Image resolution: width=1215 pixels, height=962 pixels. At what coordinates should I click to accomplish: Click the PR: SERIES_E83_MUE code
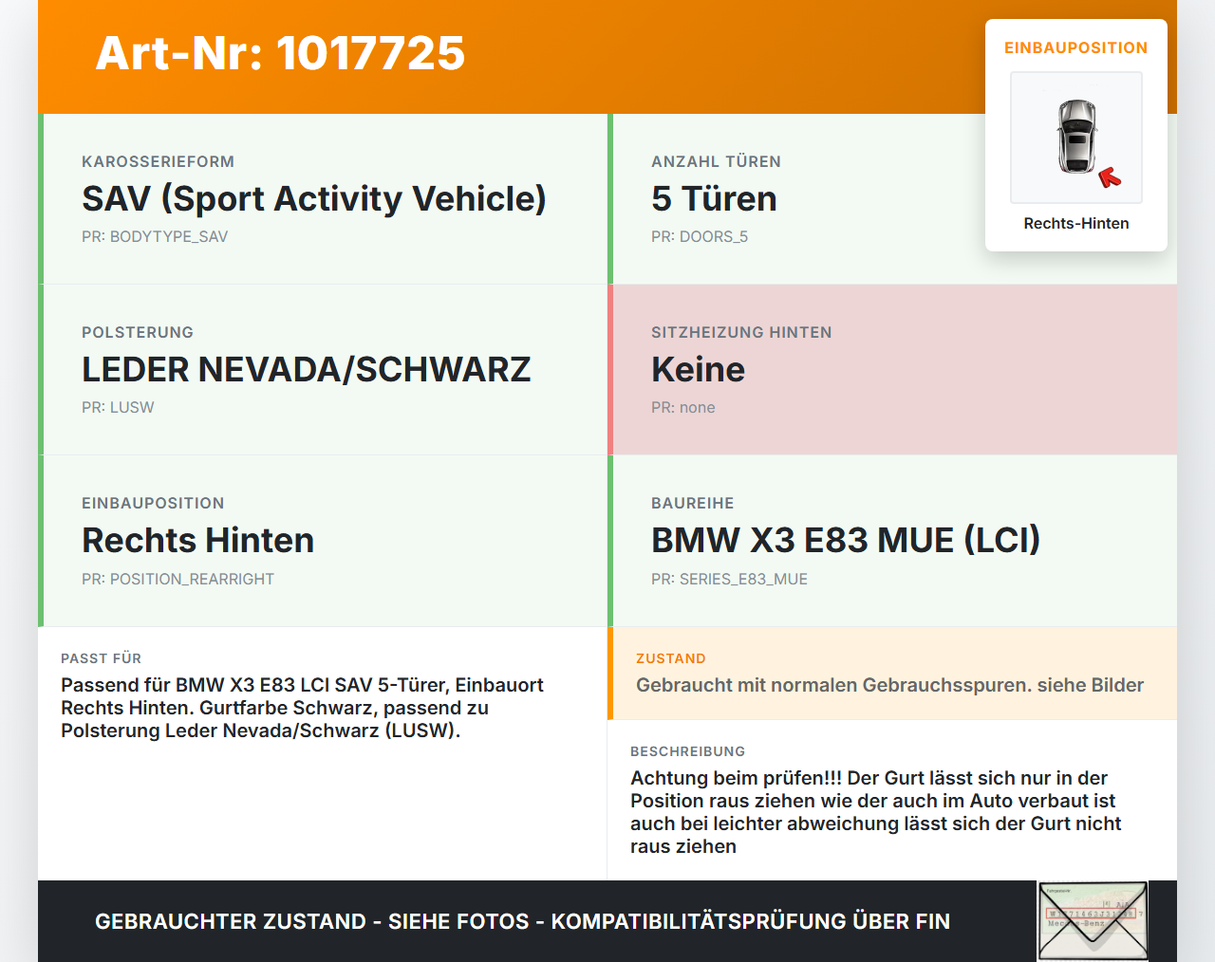[x=729, y=579]
